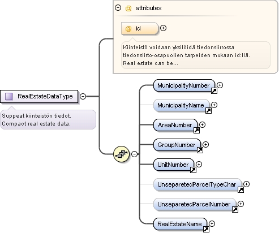Expand the id attribute
279x233 pixels.
click(163, 28)
